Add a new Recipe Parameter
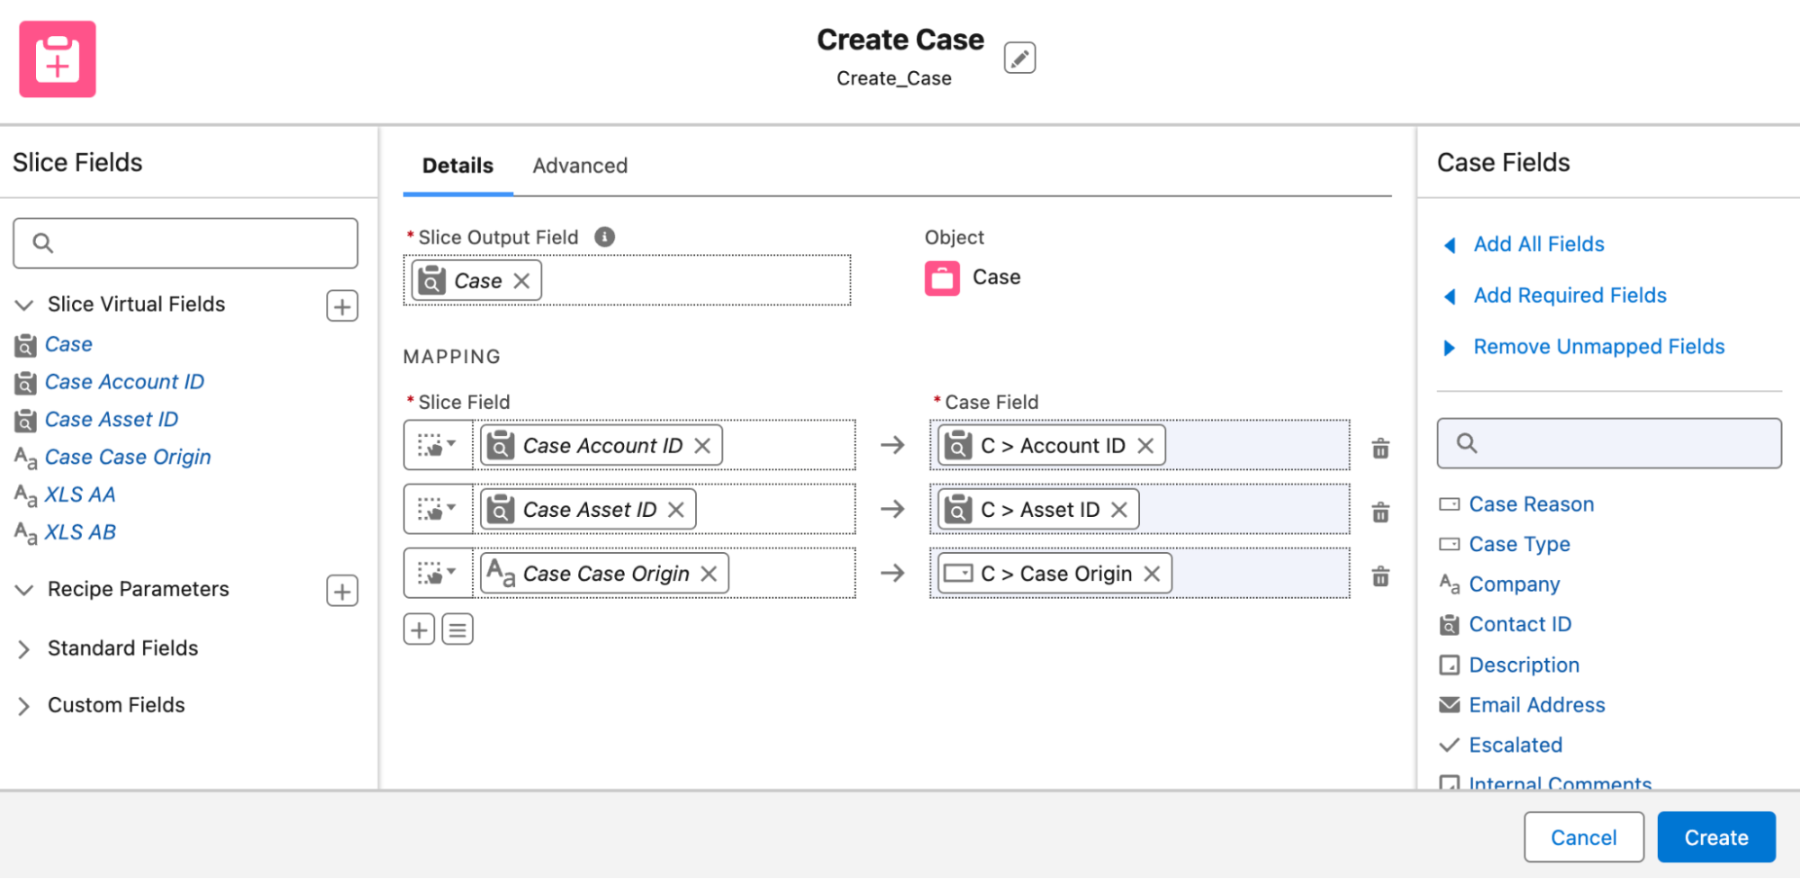 click(341, 591)
